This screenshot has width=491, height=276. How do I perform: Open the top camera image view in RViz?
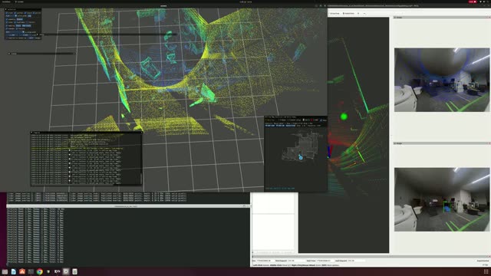coord(442,80)
